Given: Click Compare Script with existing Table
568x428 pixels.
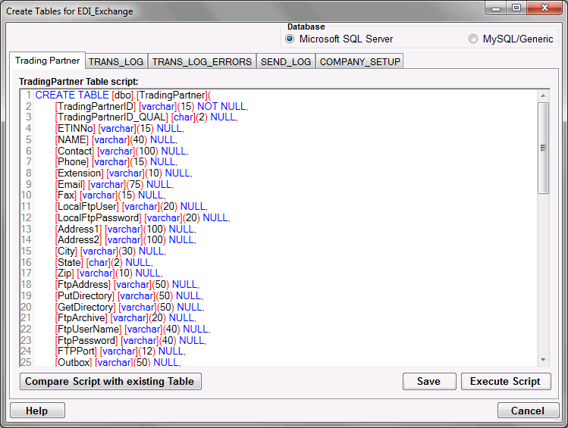Looking at the screenshot, I should point(110,381).
